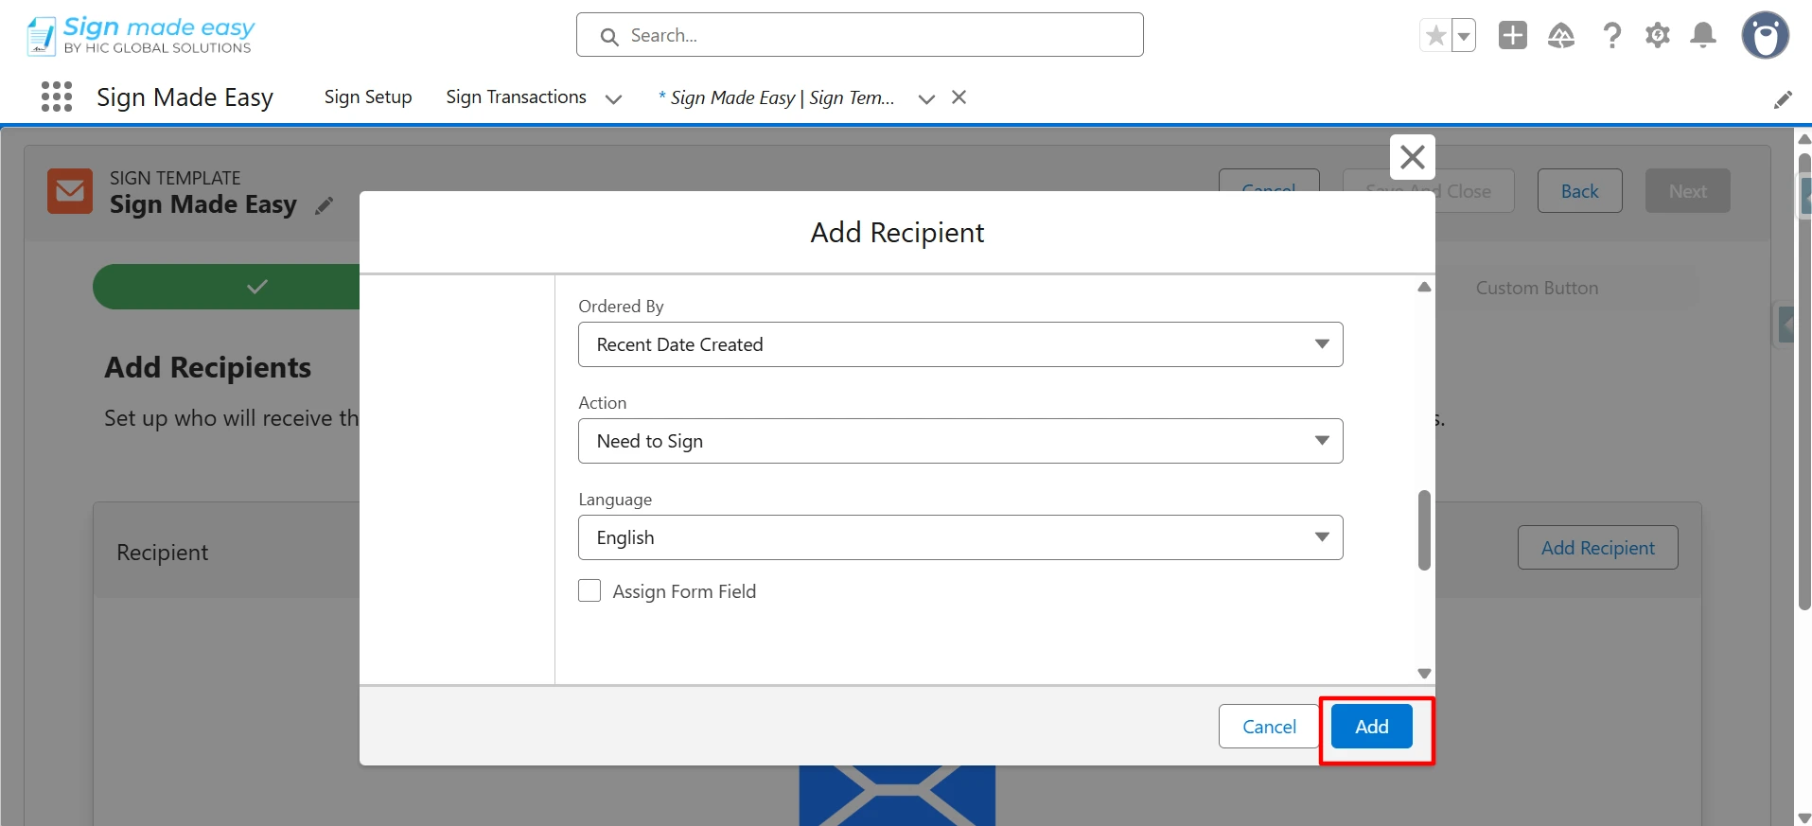This screenshot has height=826, width=1812.
Task: Check the Assign Form Field checkbox
Action: pyautogui.click(x=589, y=590)
